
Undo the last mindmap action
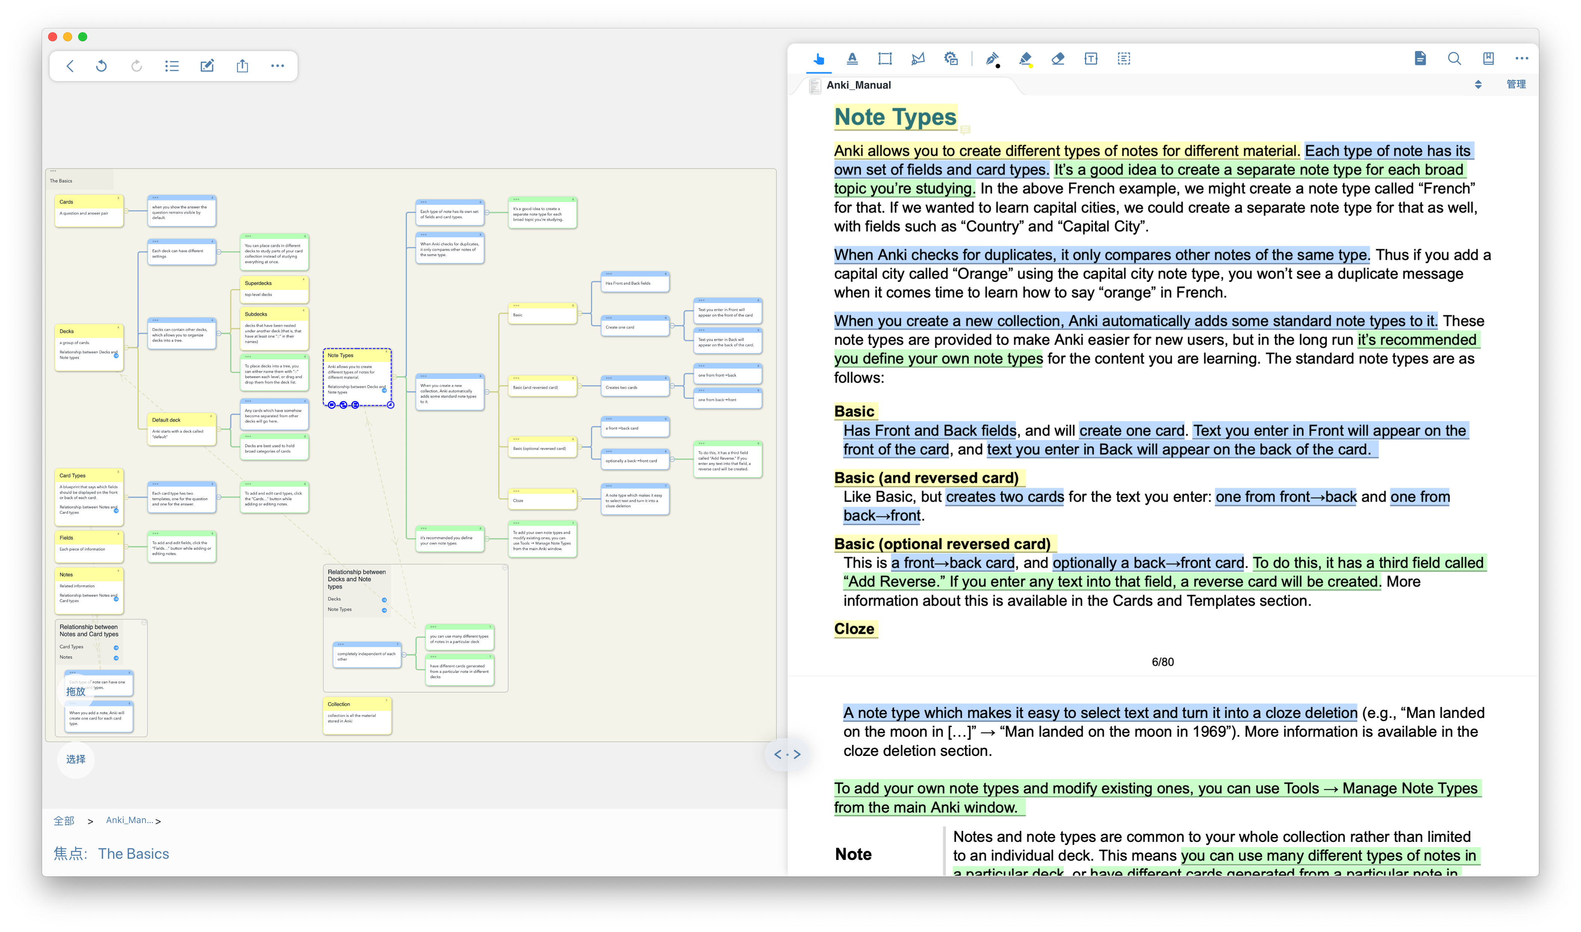[x=102, y=66]
